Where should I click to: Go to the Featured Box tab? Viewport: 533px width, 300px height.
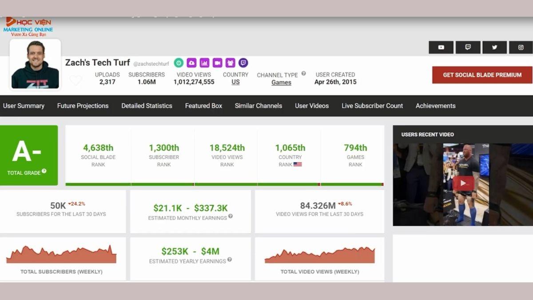click(203, 106)
